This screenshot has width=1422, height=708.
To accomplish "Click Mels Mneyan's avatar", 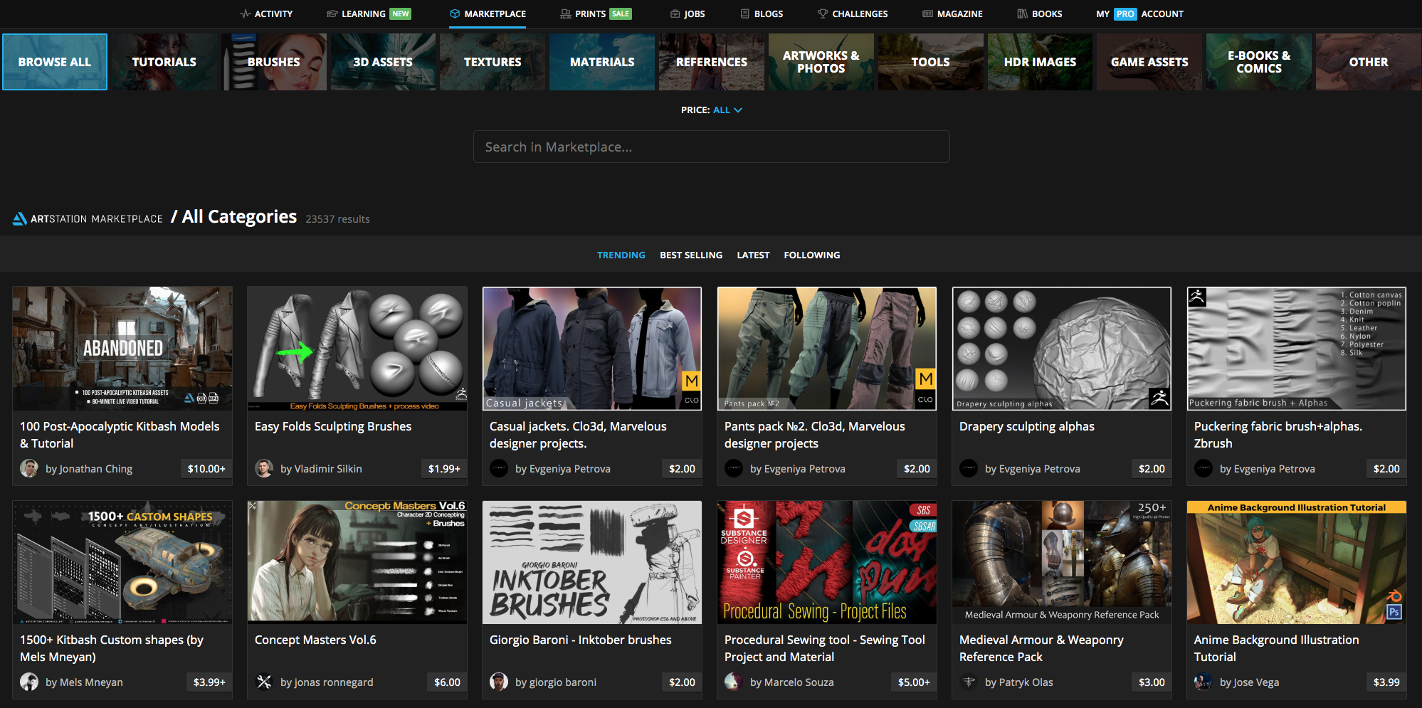I will [29, 682].
